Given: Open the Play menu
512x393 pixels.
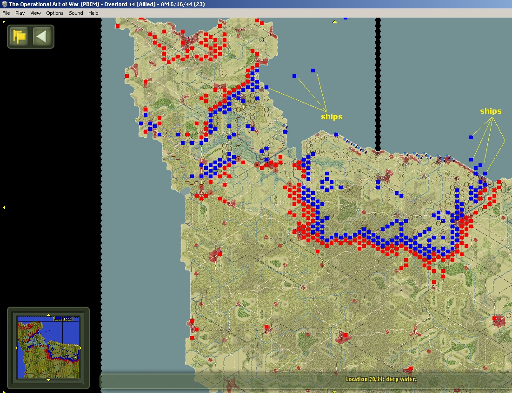Looking at the screenshot, I should click(x=20, y=13).
